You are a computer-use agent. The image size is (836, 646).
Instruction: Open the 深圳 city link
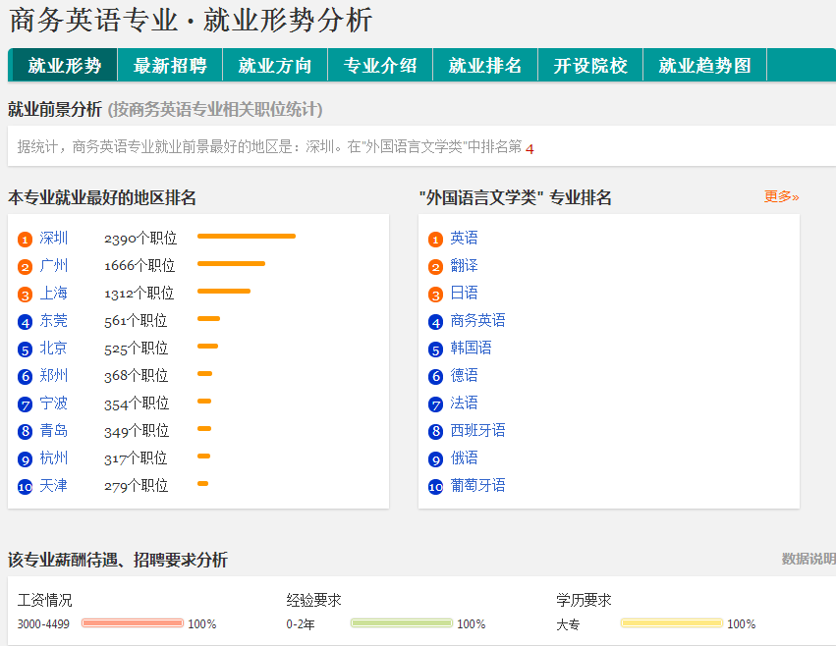point(54,239)
